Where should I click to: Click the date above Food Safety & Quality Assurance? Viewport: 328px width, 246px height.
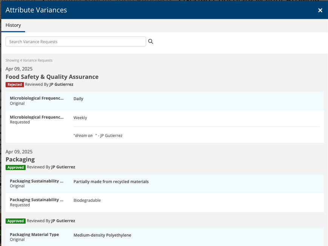(19, 69)
